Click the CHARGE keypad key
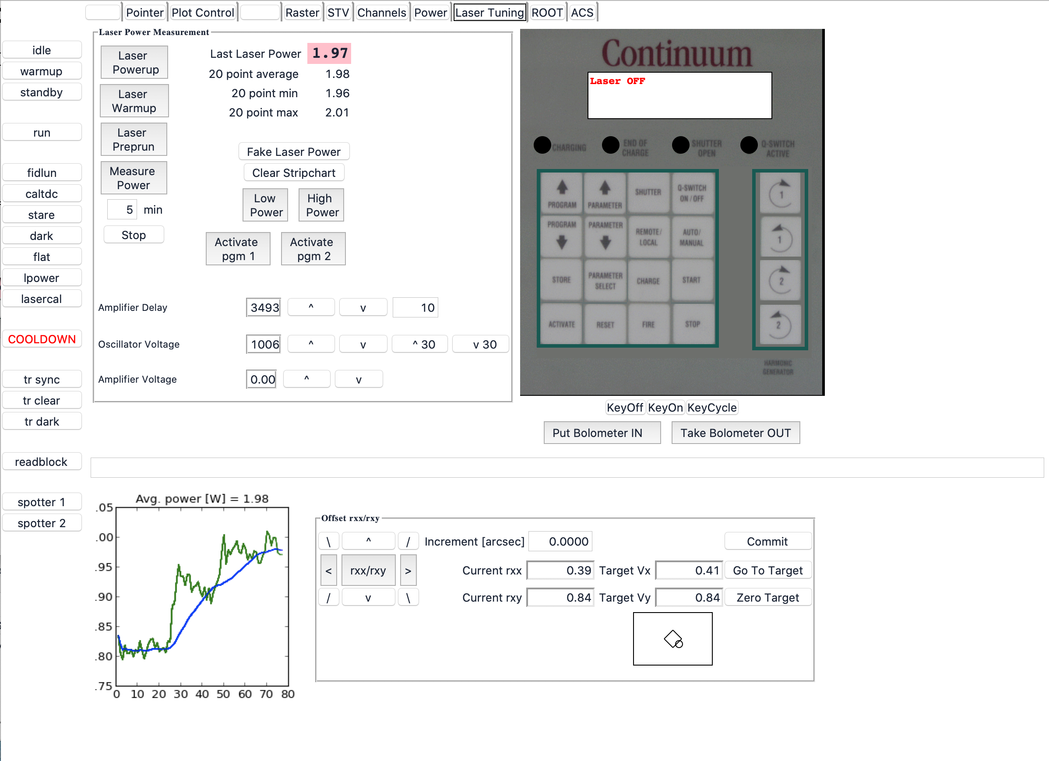The image size is (1049, 761). pyautogui.click(x=648, y=280)
